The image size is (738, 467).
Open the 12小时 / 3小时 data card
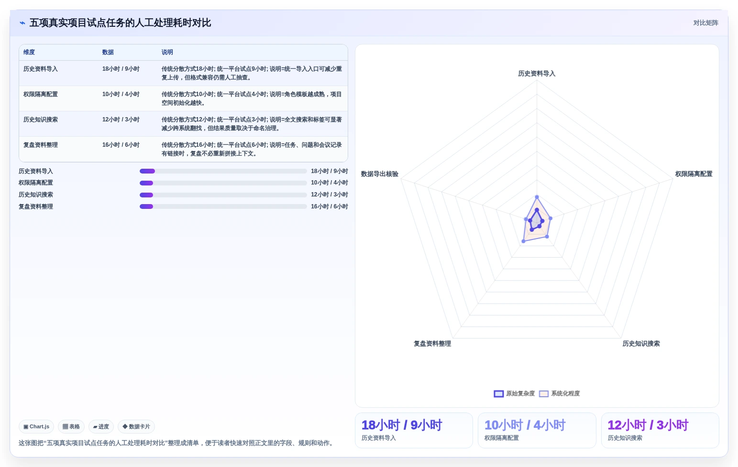coord(660,430)
